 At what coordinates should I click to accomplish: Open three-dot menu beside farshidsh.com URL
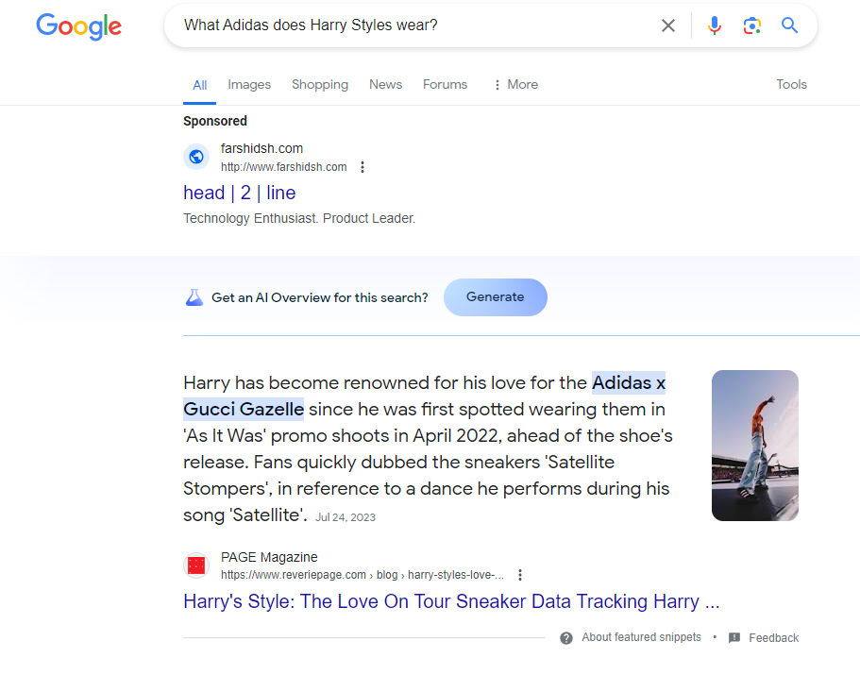(363, 167)
